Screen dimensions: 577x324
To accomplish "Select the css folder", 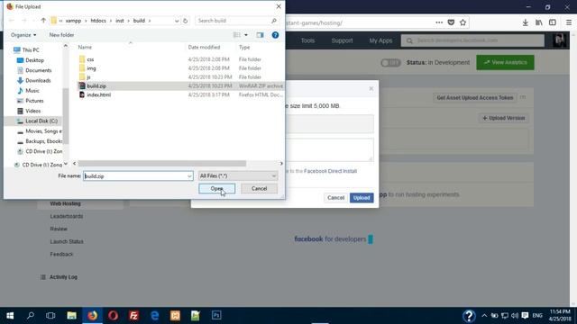I will (90, 59).
